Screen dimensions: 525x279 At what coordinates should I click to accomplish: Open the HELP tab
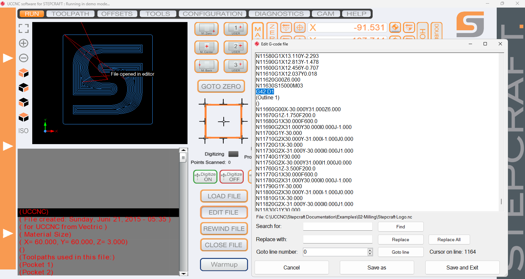coord(357,14)
